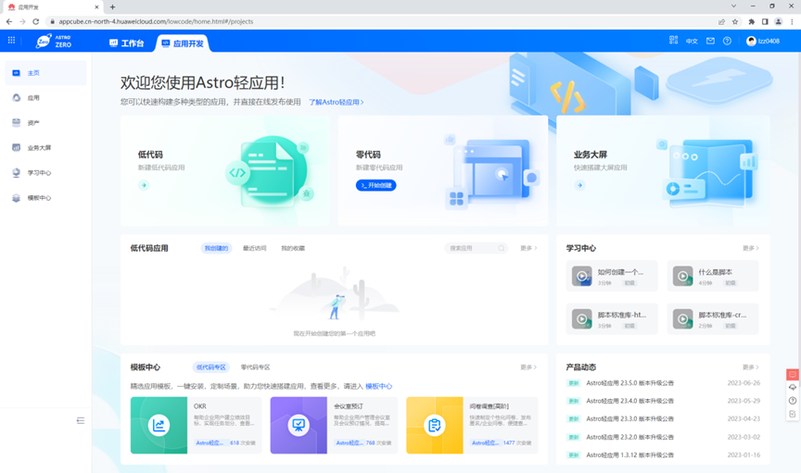Open 应用 in the sidebar
The image size is (801, 473).
point(45,98)
